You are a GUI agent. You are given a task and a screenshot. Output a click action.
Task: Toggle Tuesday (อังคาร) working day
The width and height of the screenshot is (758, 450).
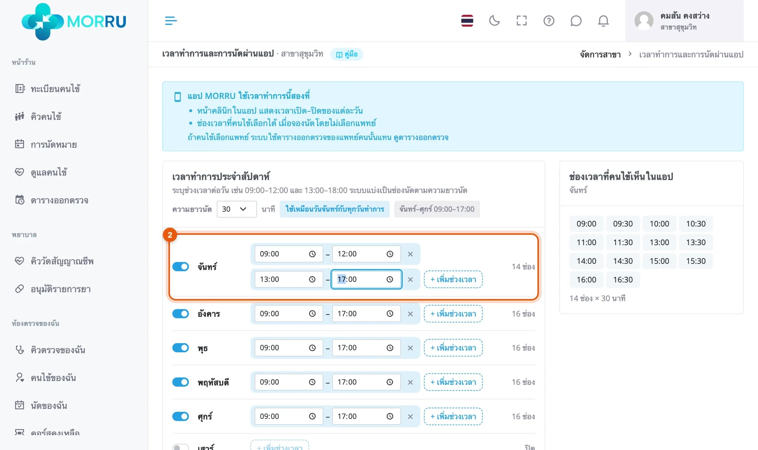(x=180, y=314)
